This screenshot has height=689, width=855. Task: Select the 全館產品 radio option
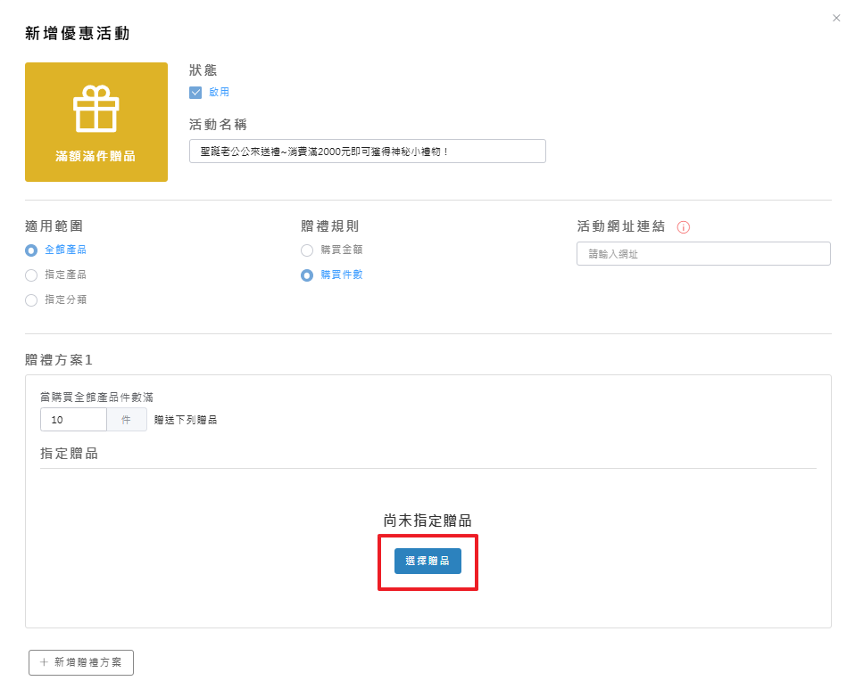pos(31,250)
